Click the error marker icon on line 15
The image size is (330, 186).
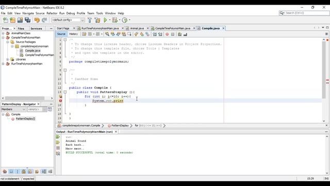(60, 101)
